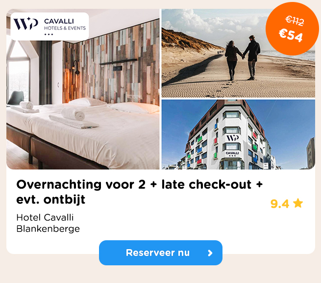Image resolution: width=321 pixels, height=283 pixels.
Task: Click the orange price discount badge
Action: pos(292,28)
